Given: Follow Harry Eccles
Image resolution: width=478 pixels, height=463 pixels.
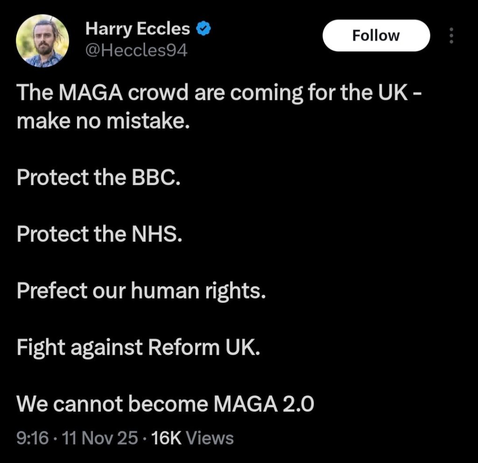Looking at the screenshot, I should click(376, 36).
